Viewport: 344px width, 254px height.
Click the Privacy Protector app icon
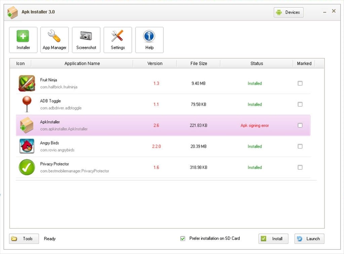tap(27, 167)
